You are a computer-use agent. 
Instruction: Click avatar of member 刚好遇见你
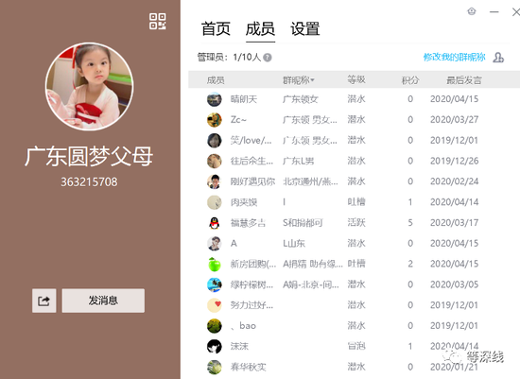[215, 181]
